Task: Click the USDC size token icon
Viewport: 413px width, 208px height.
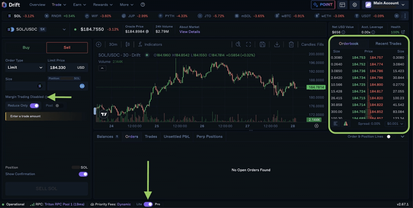Action: tap(82, 86)
